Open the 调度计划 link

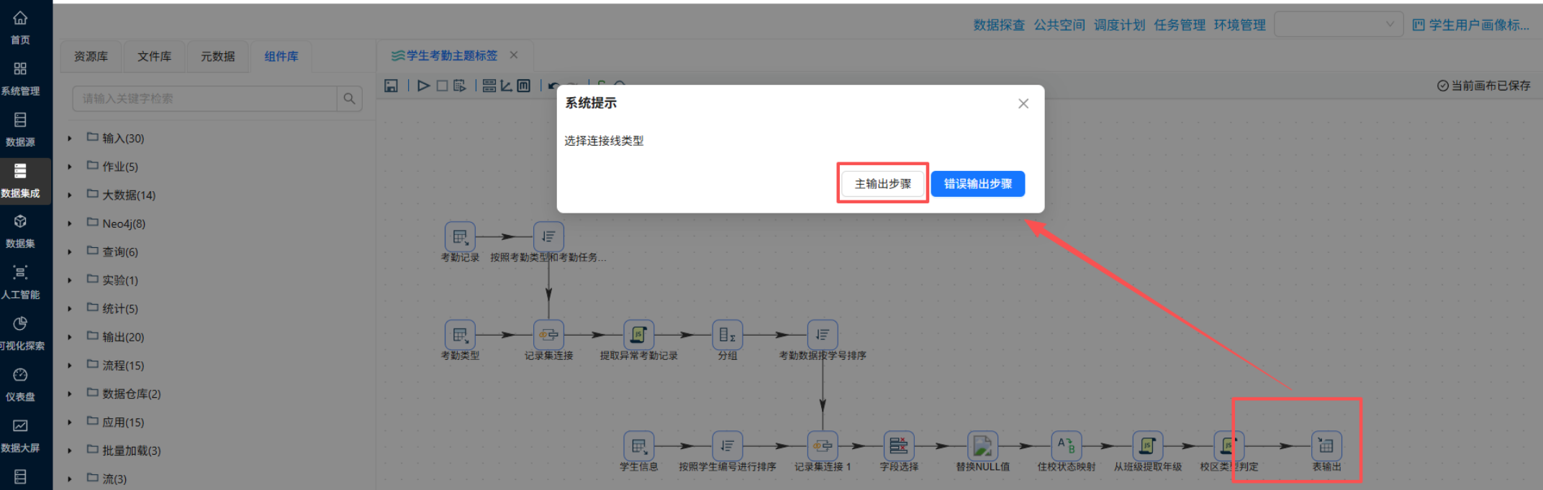[x=1119, y=25]
